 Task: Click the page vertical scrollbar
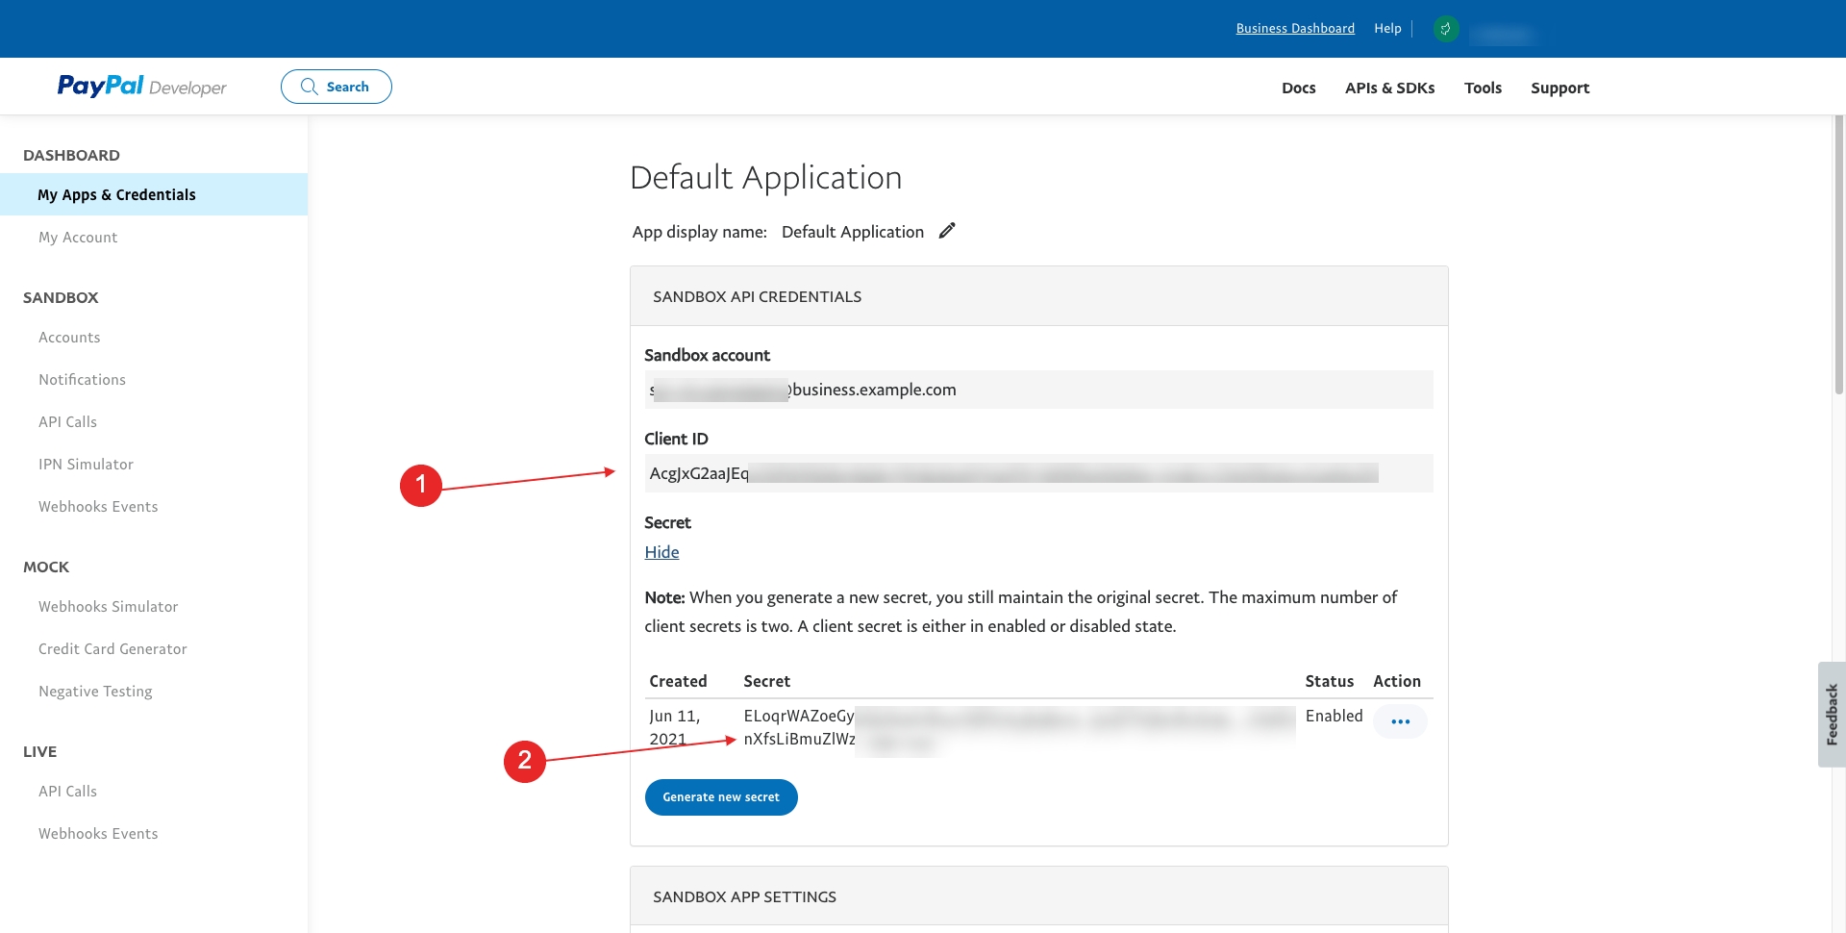coord(1838,255)
